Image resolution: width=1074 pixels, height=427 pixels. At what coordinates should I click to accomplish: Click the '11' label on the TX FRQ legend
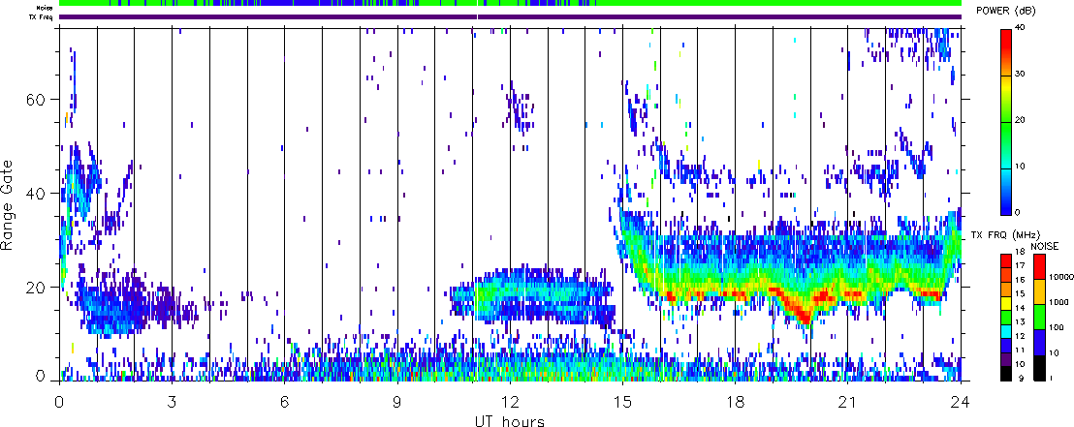(x=1019, y=351)
